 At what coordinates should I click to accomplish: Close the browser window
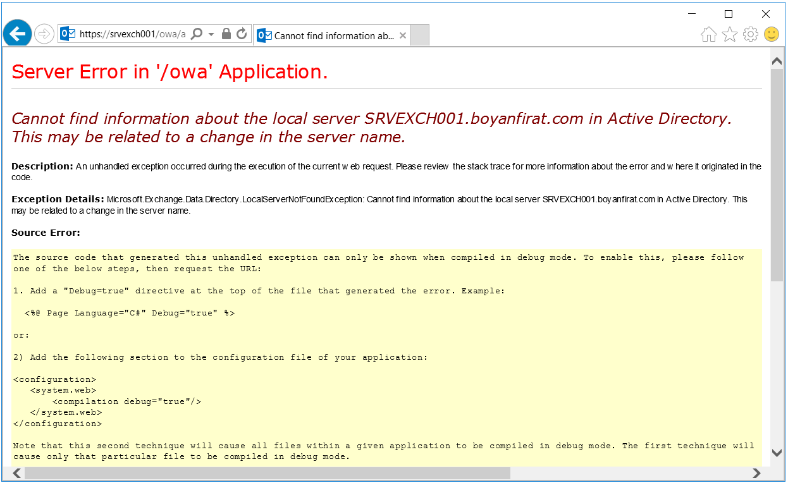[x=765, y=14]
